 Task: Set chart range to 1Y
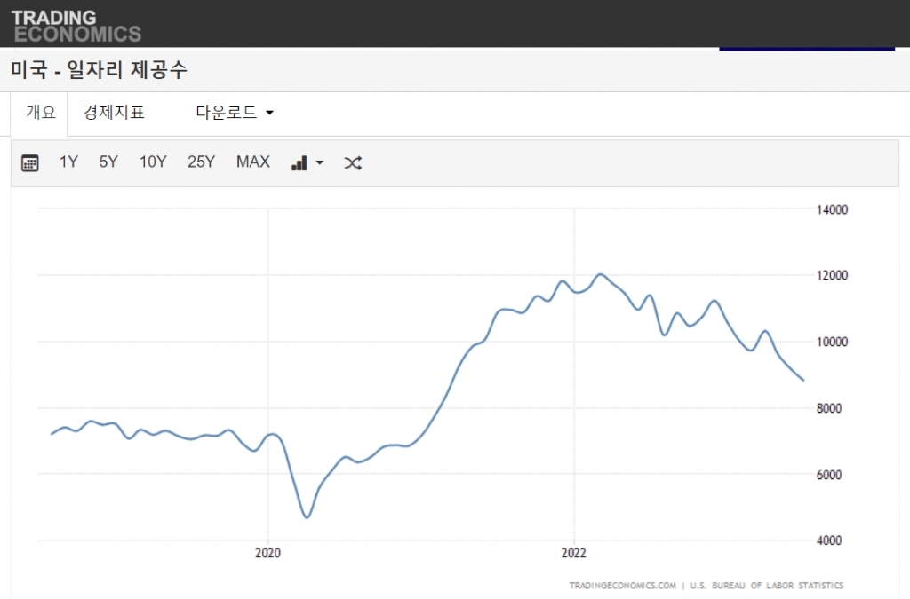pos(68,162)
